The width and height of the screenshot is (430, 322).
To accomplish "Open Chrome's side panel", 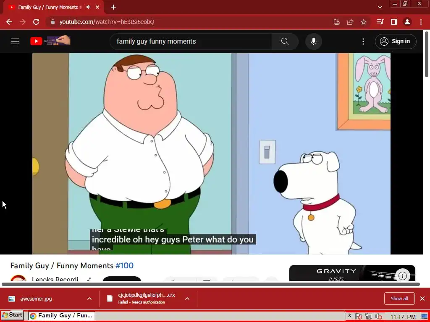I will pyautogui.click(x=394, y=22).
